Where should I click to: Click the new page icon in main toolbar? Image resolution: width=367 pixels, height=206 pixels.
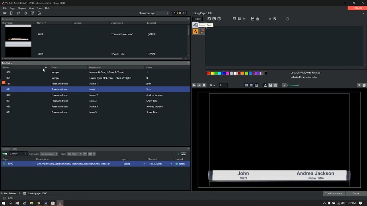12,13
